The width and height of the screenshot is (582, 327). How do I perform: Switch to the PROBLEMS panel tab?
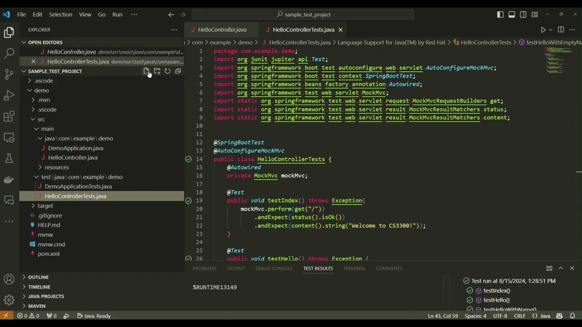(x=205, y=268)
